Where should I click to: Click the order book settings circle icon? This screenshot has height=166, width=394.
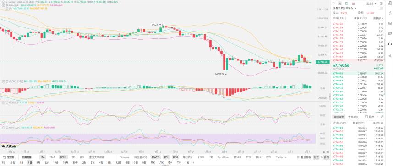[382, 4]
